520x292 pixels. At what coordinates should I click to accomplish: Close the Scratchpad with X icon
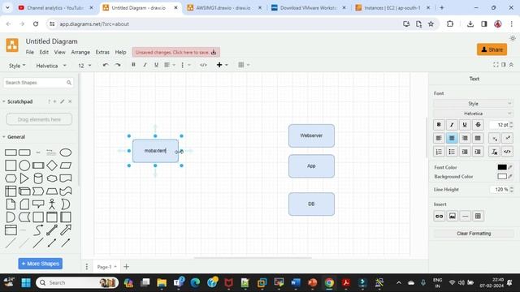coord(70,101)
